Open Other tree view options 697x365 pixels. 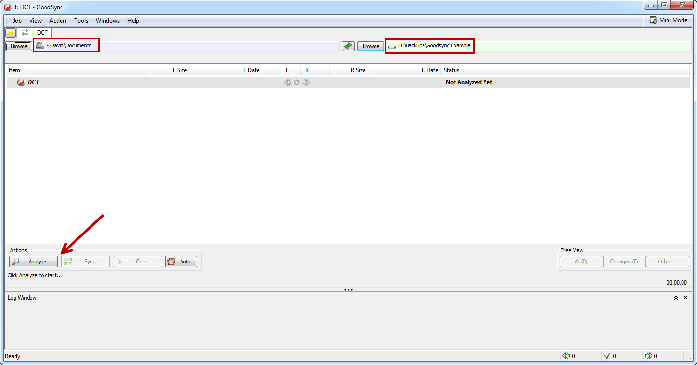[x=667, y=262]
